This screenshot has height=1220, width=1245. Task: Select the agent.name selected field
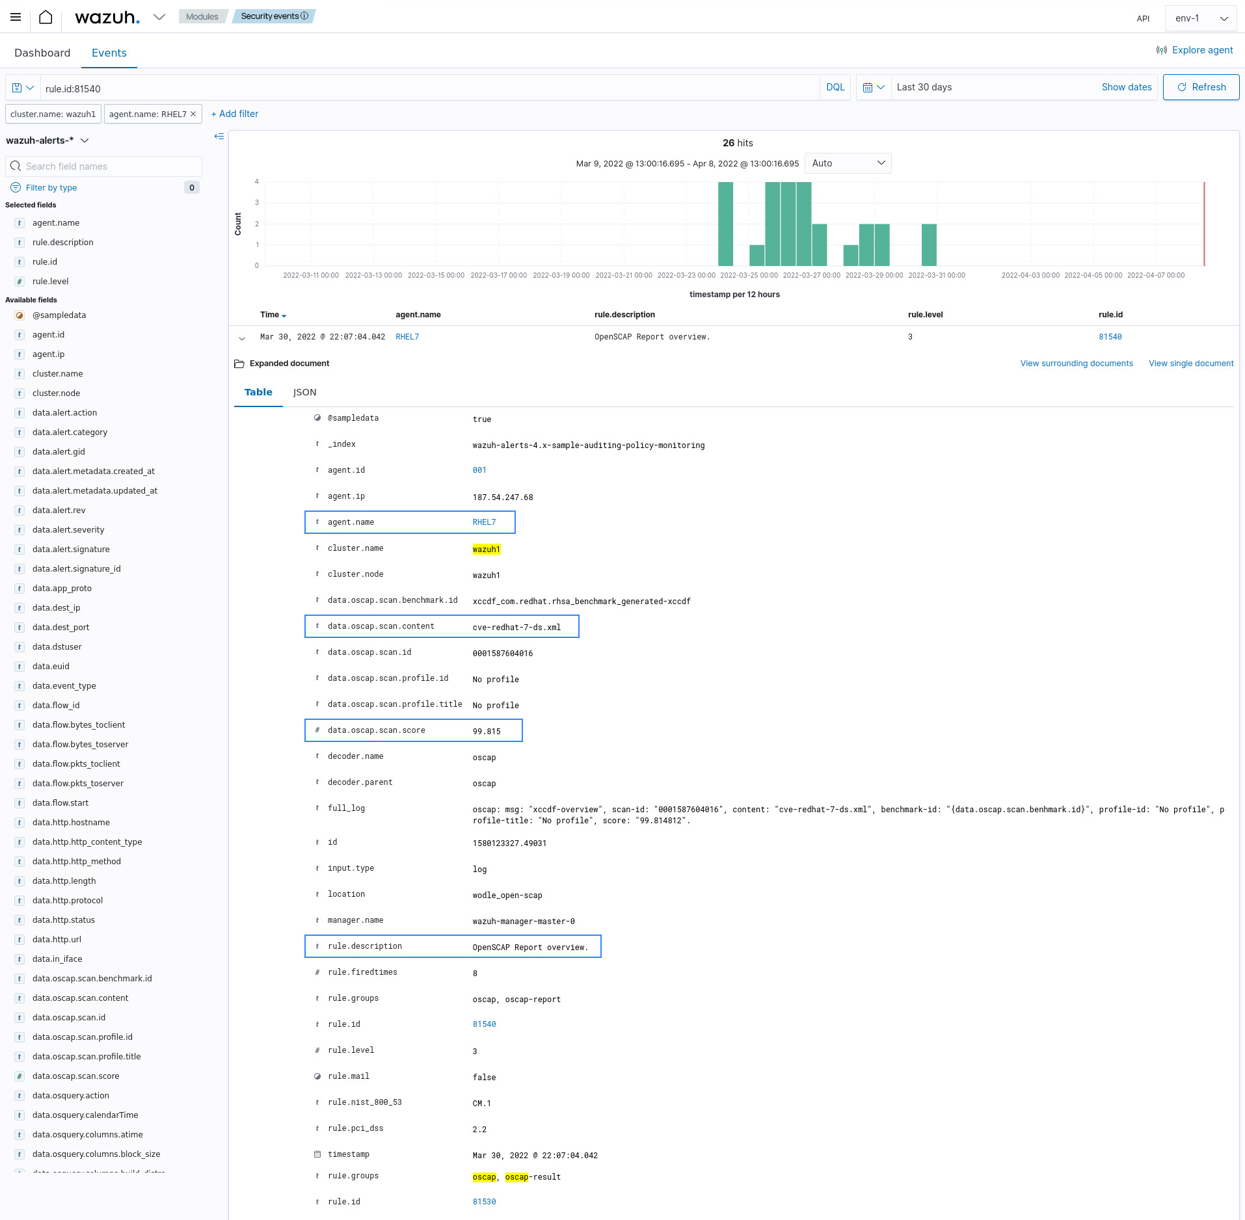pos(56,223)
